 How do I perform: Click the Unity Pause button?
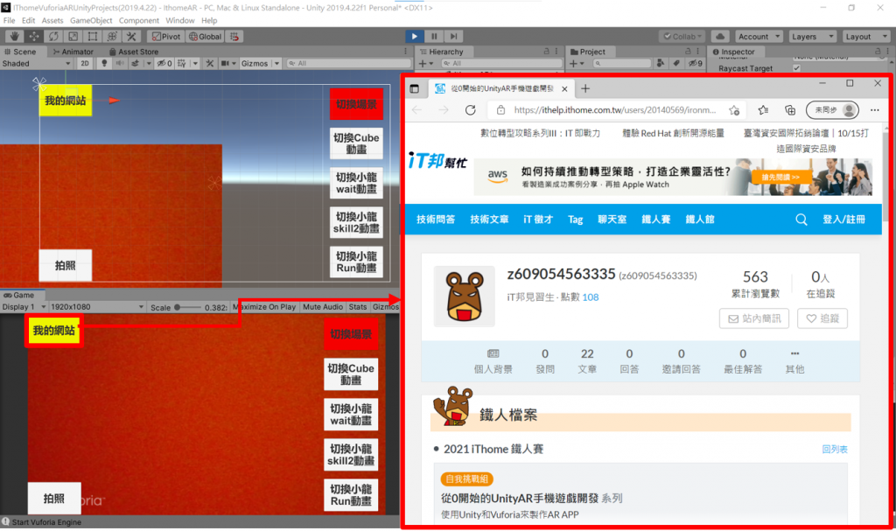[x=434, y=37]
